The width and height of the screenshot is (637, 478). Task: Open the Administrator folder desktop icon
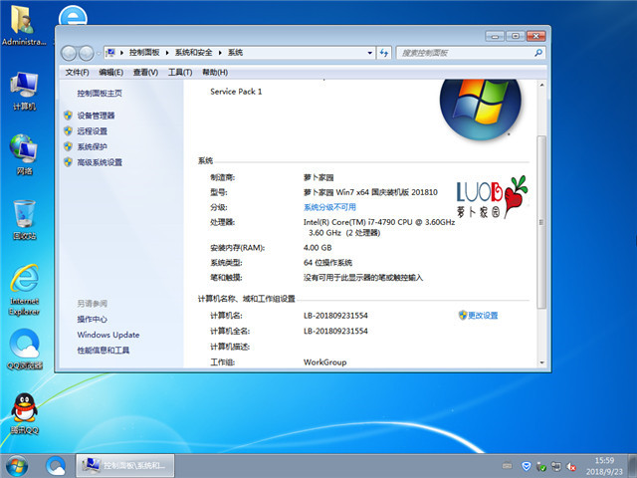pyautogui.click(x=24, y=24)
